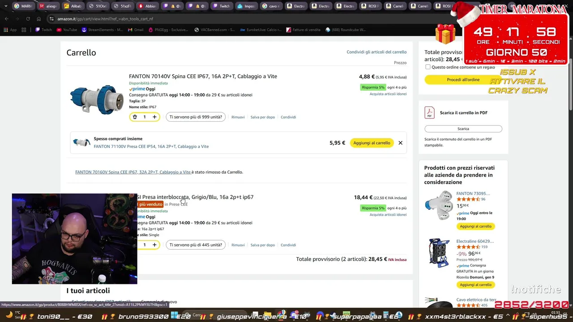Click Acquista articoli idonei under 18,44 € price

[x=388, y=215]
